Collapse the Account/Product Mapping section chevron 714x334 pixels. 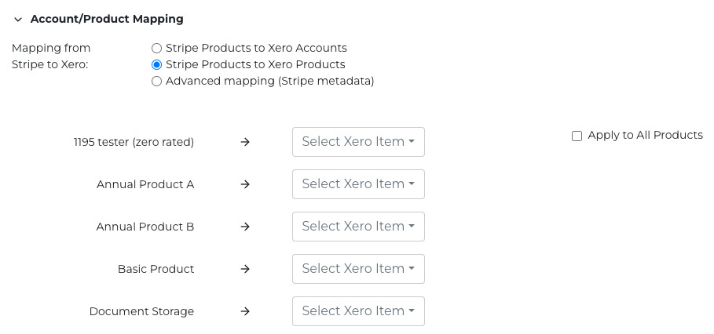(18, 20)
